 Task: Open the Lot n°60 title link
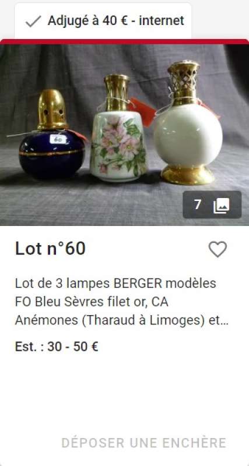[x=50, y=249]
